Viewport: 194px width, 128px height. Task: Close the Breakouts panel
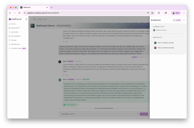click(x=184, y=20)
